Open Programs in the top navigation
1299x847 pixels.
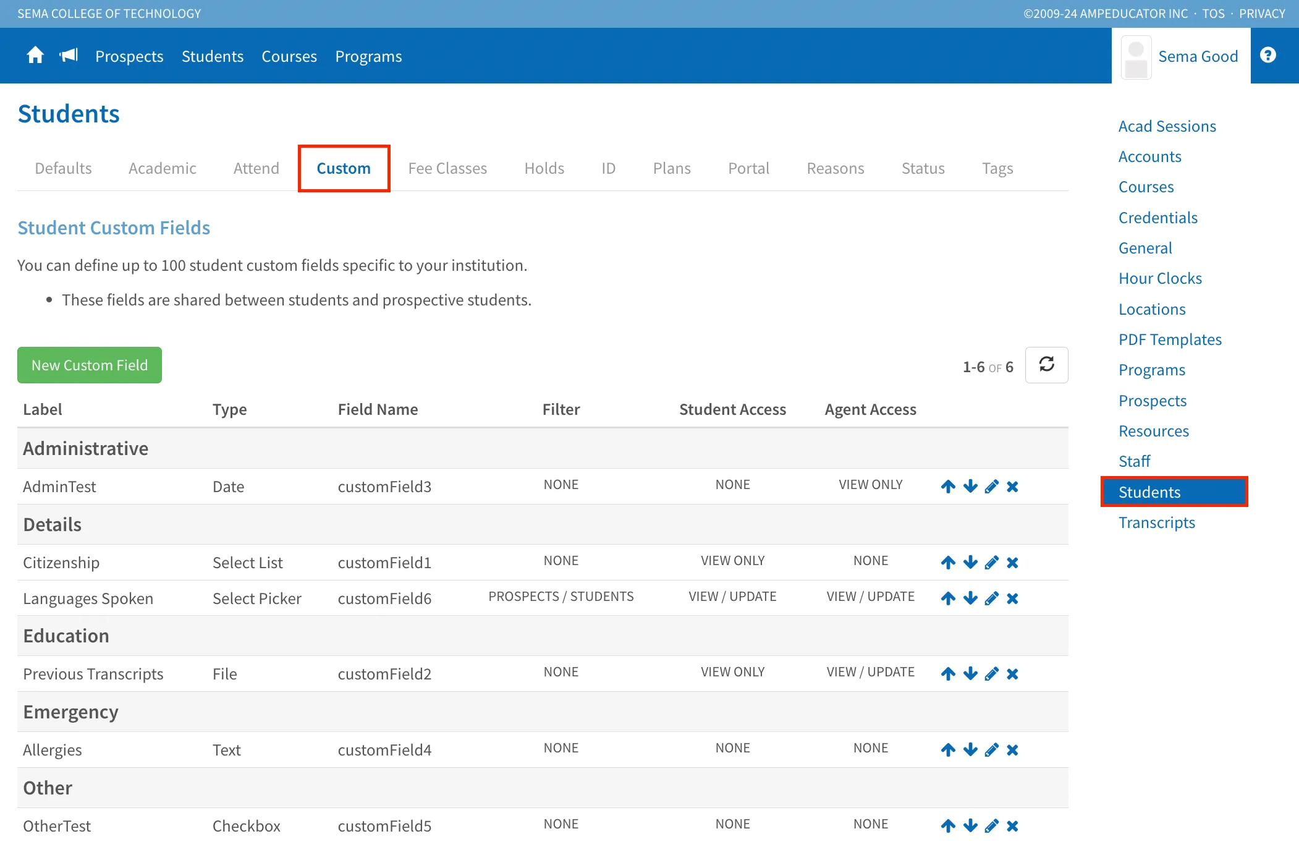tap(368, 56)
